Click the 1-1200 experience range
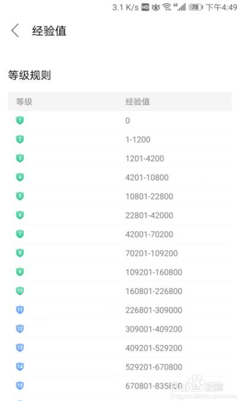The height and width of the screenshot is (401, 242). coord(138,139)
